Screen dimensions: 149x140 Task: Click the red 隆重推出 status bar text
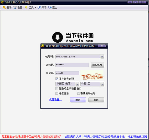coord(31,137)
